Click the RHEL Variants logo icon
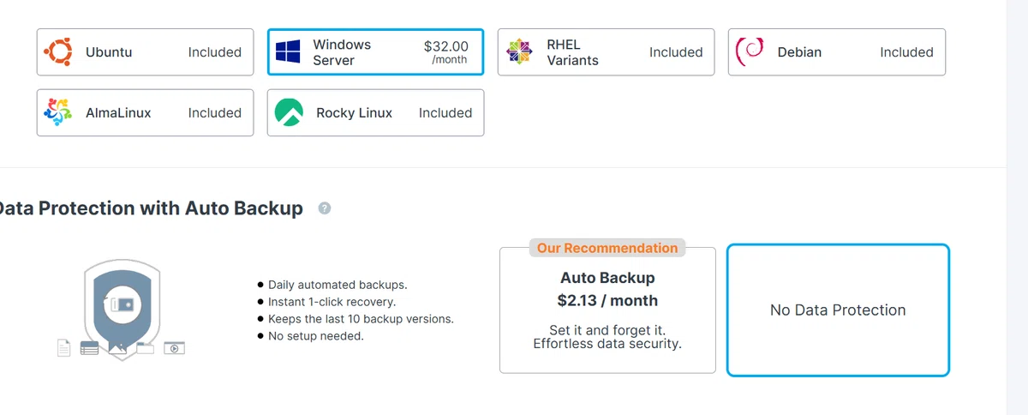 [519, 52]
